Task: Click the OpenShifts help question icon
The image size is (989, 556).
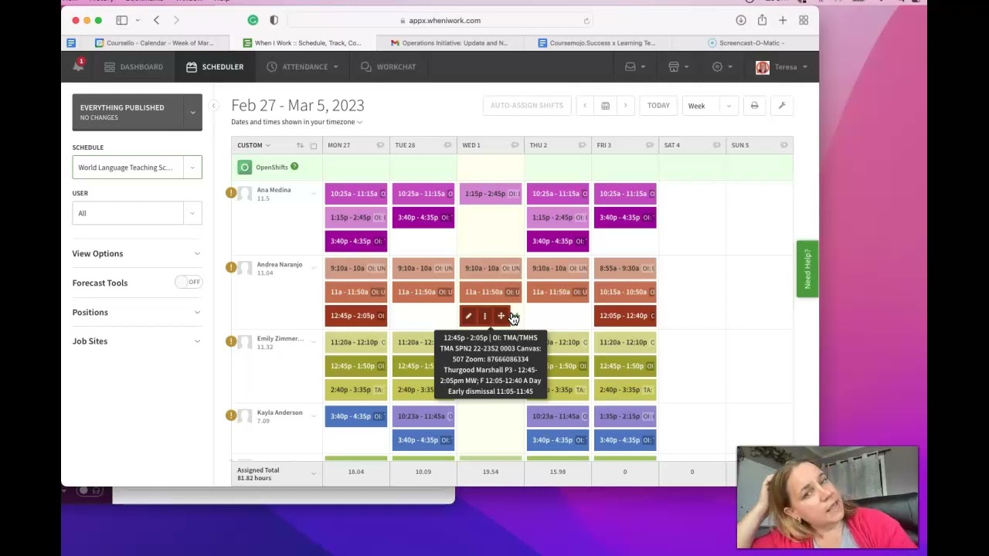Action: tap(294, 167)
